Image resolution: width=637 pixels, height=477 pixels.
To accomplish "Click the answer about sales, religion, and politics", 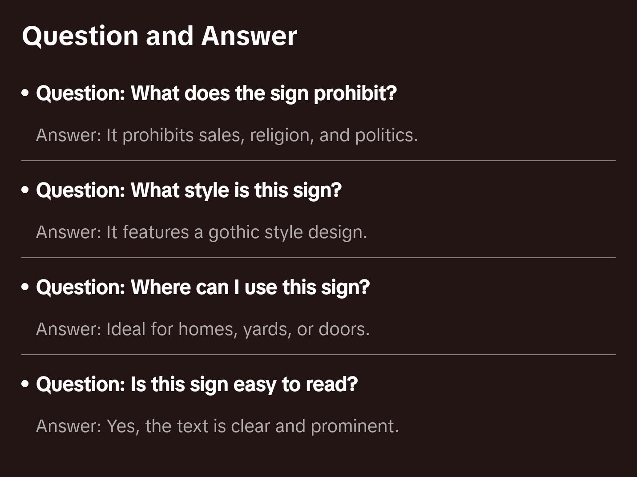I will [x=227, y=135].
